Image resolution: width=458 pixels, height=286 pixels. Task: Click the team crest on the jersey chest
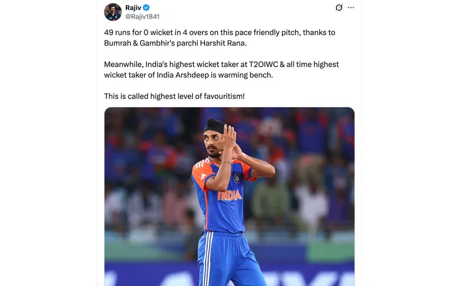pos(236,178)
